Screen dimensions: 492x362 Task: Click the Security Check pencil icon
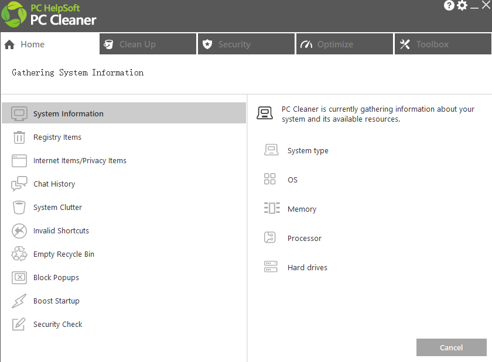(19, 325)
